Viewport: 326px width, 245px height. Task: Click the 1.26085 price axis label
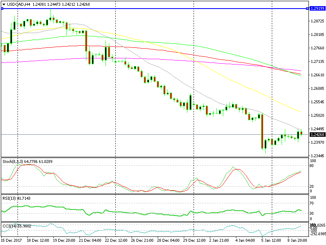coord(317,89)
